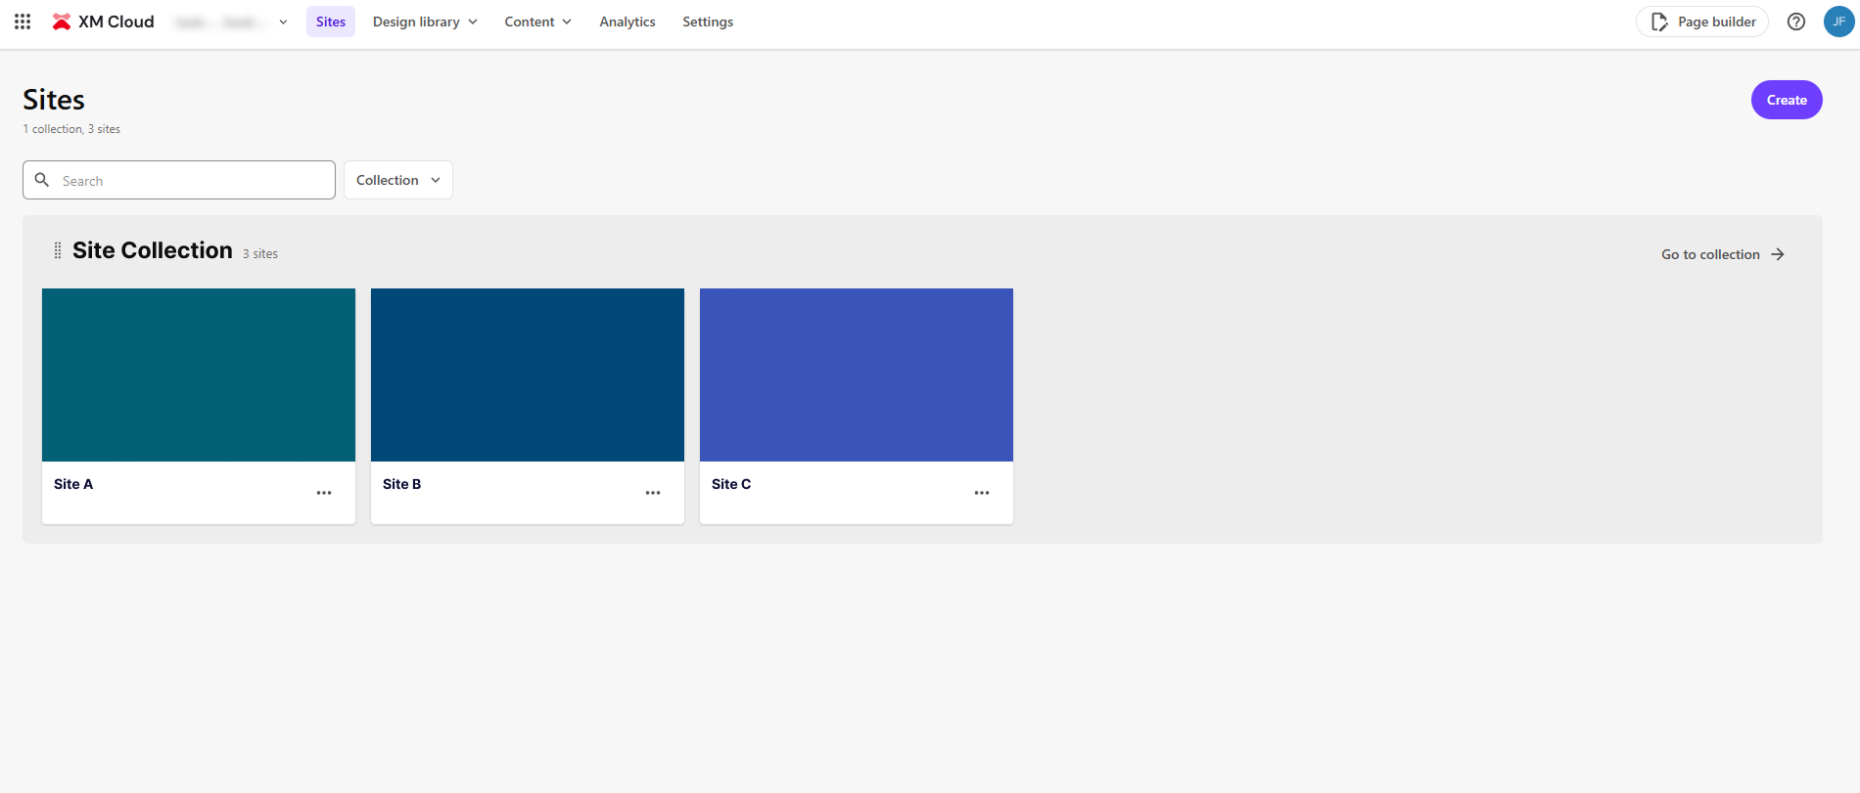This screenshot has height=793, width=1860.
Task: Expand the Design library menu
Action: [x=425, y=22]
